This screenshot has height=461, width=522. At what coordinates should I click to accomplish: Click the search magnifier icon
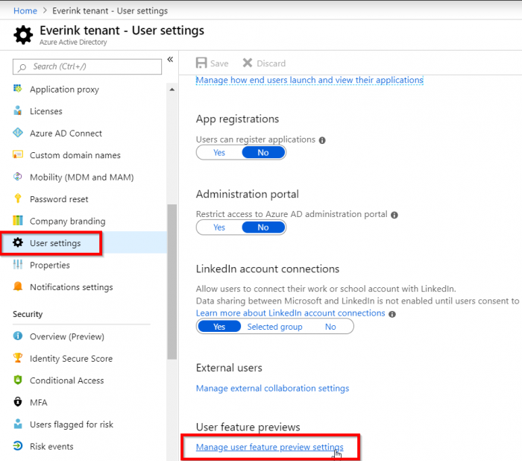pyautogui.click(x=22, y=67)
